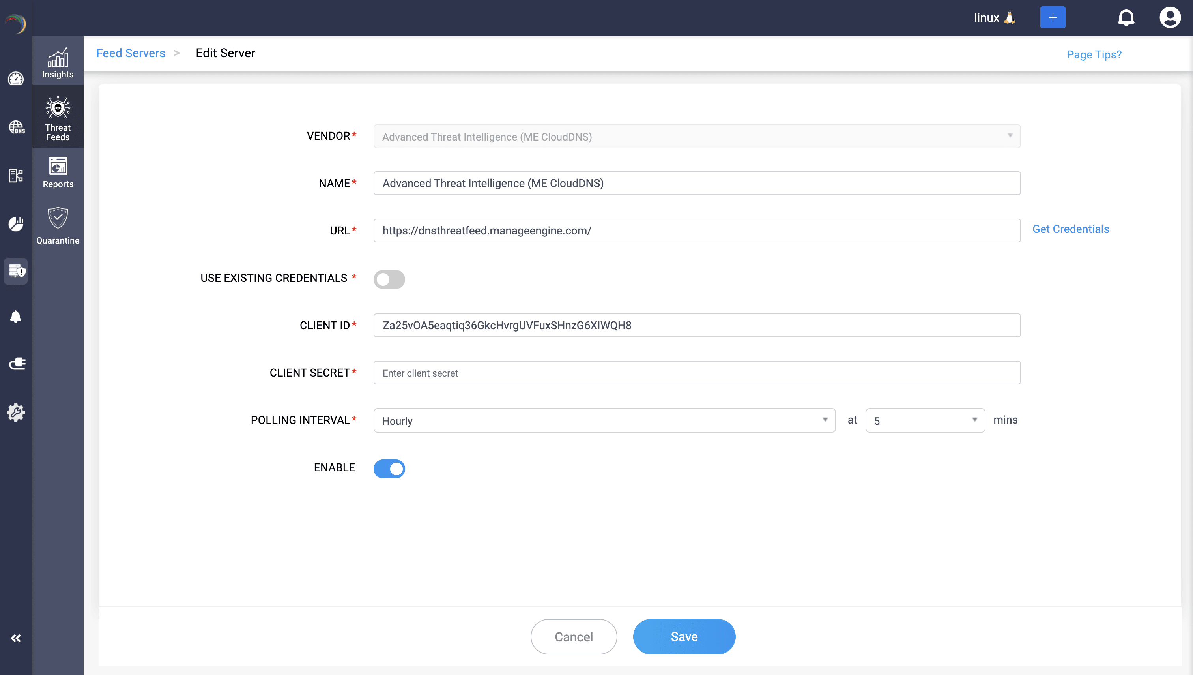Expand the Polling Interval Hourly dropdown
Screen dimensions: 1193x675
604,420
